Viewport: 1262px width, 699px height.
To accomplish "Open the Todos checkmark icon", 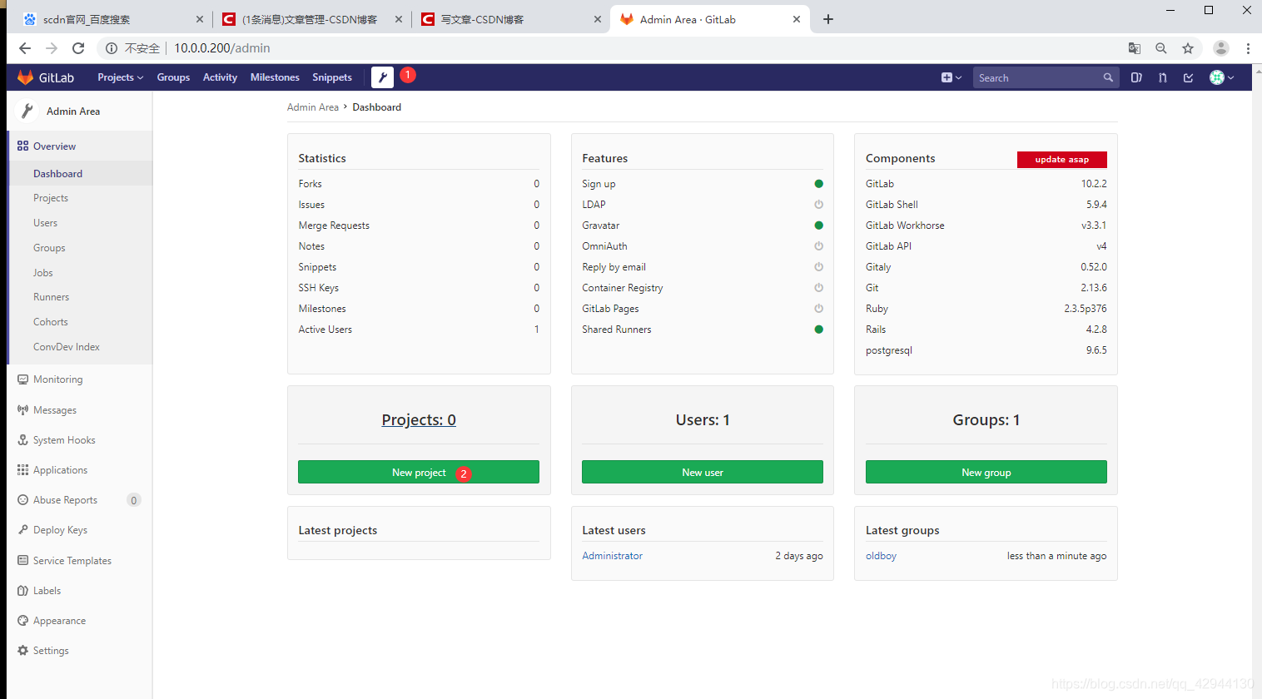I will pyautogui.click(x=1188, y=77).
